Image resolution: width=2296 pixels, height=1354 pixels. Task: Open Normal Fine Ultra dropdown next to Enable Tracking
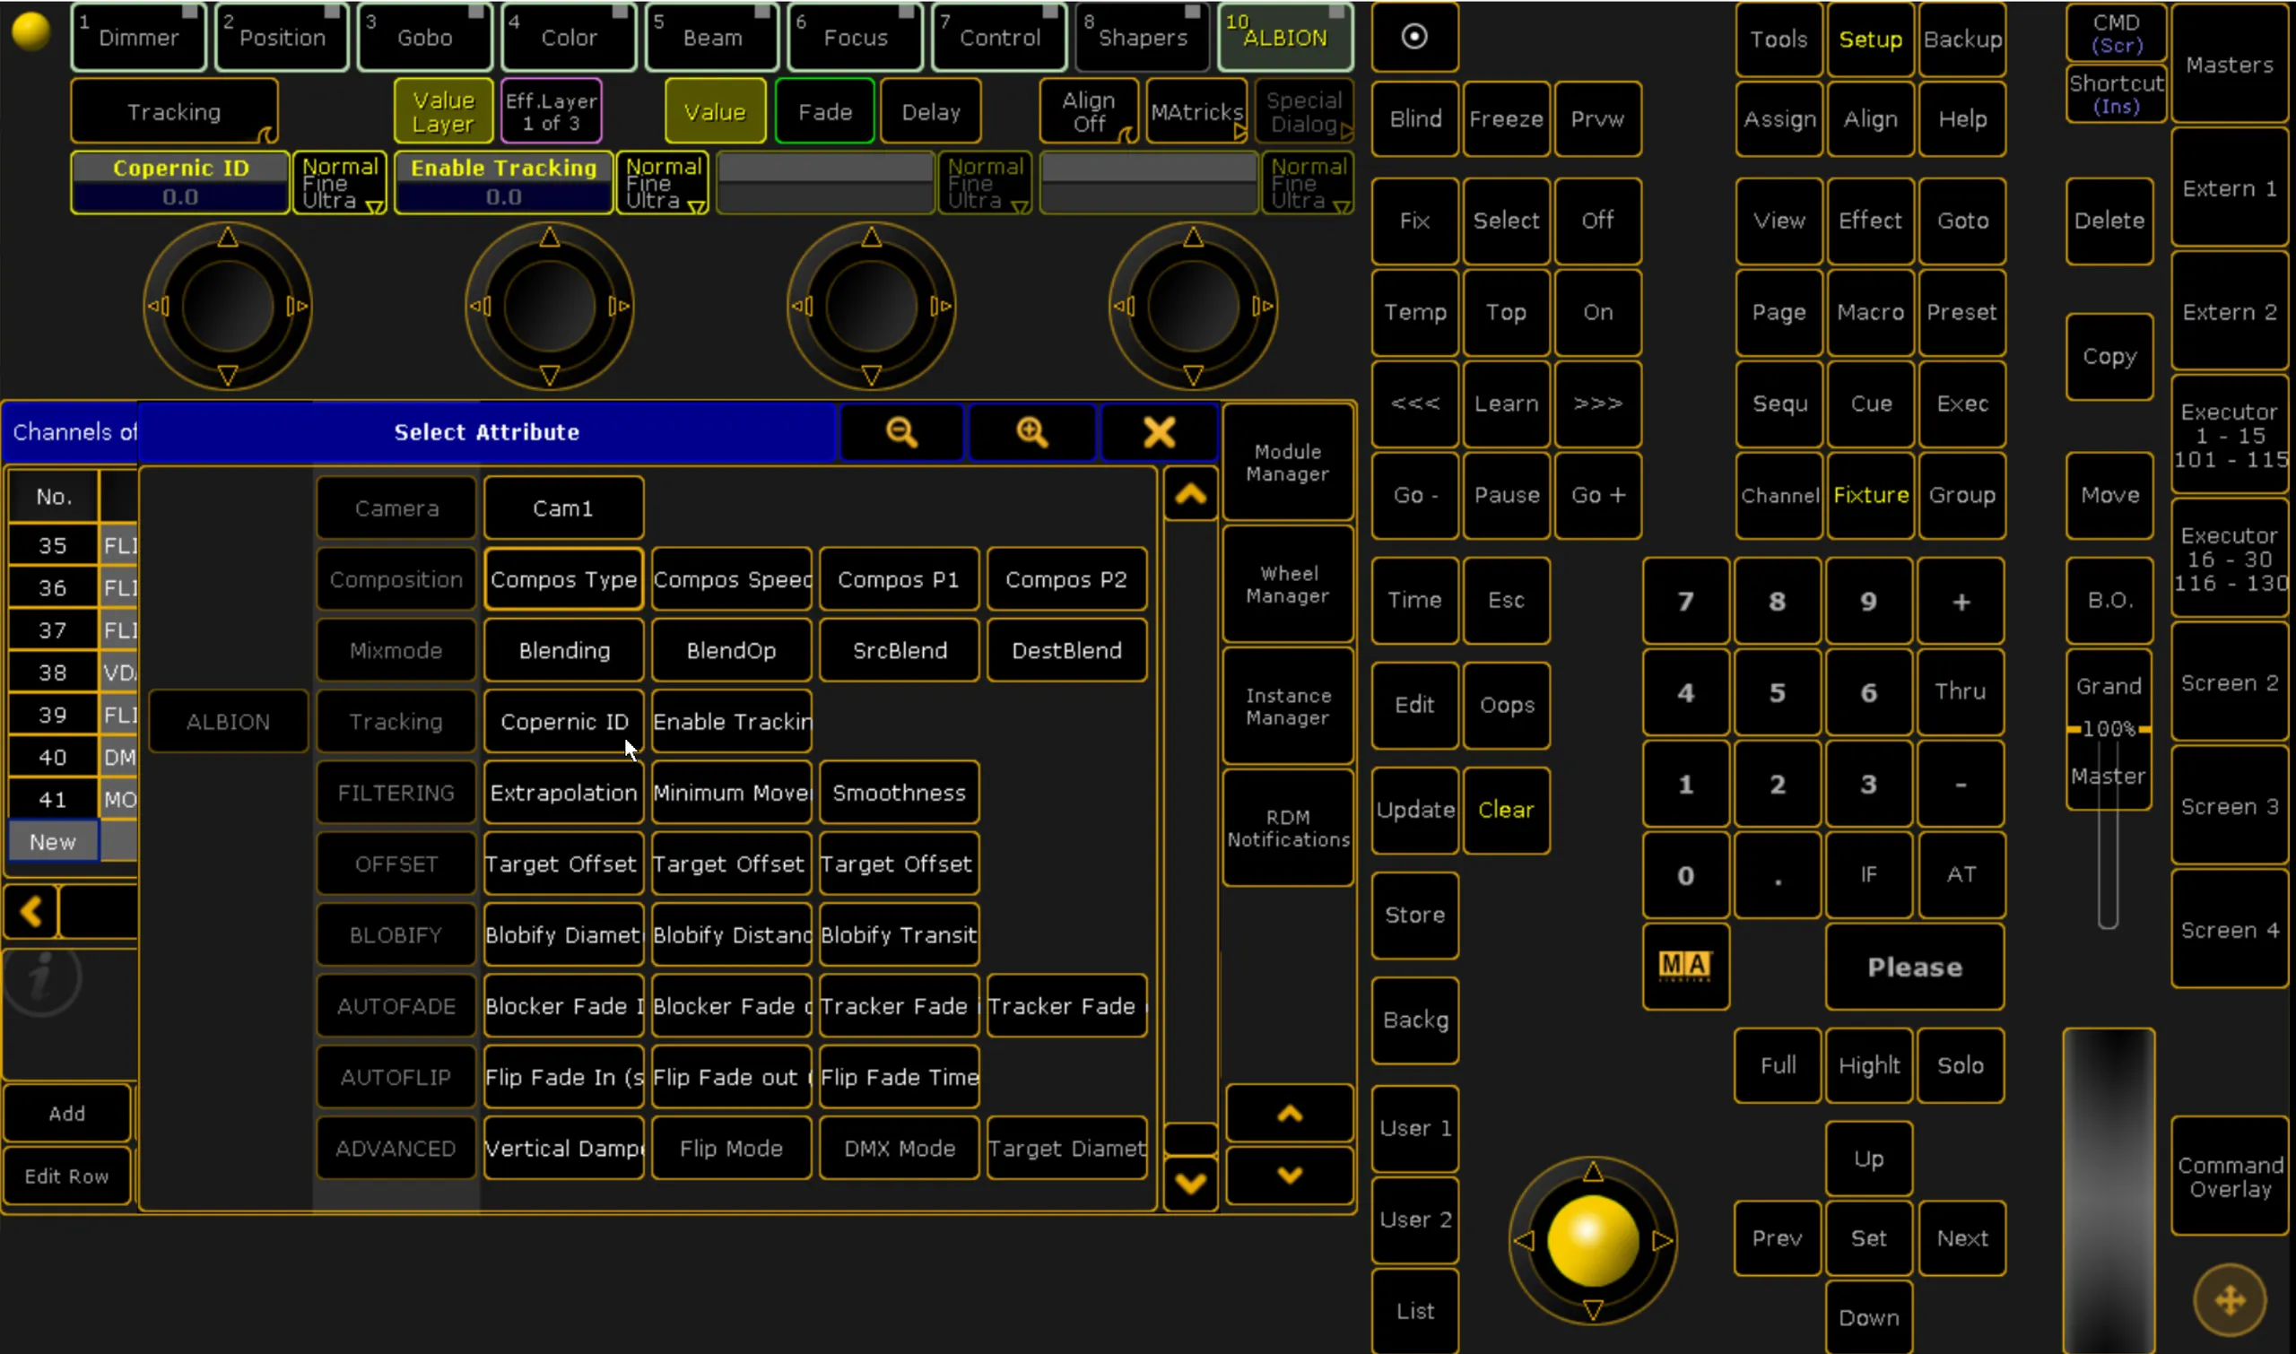click(663, 183)
